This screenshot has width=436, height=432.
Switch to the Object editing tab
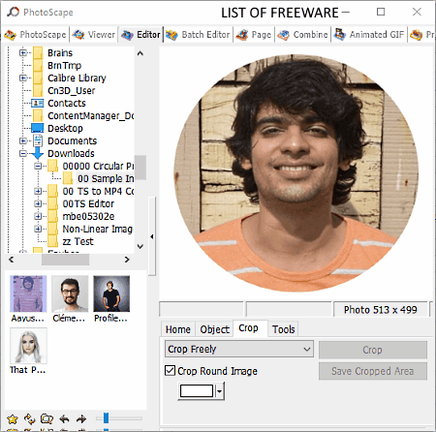(215, 329)
